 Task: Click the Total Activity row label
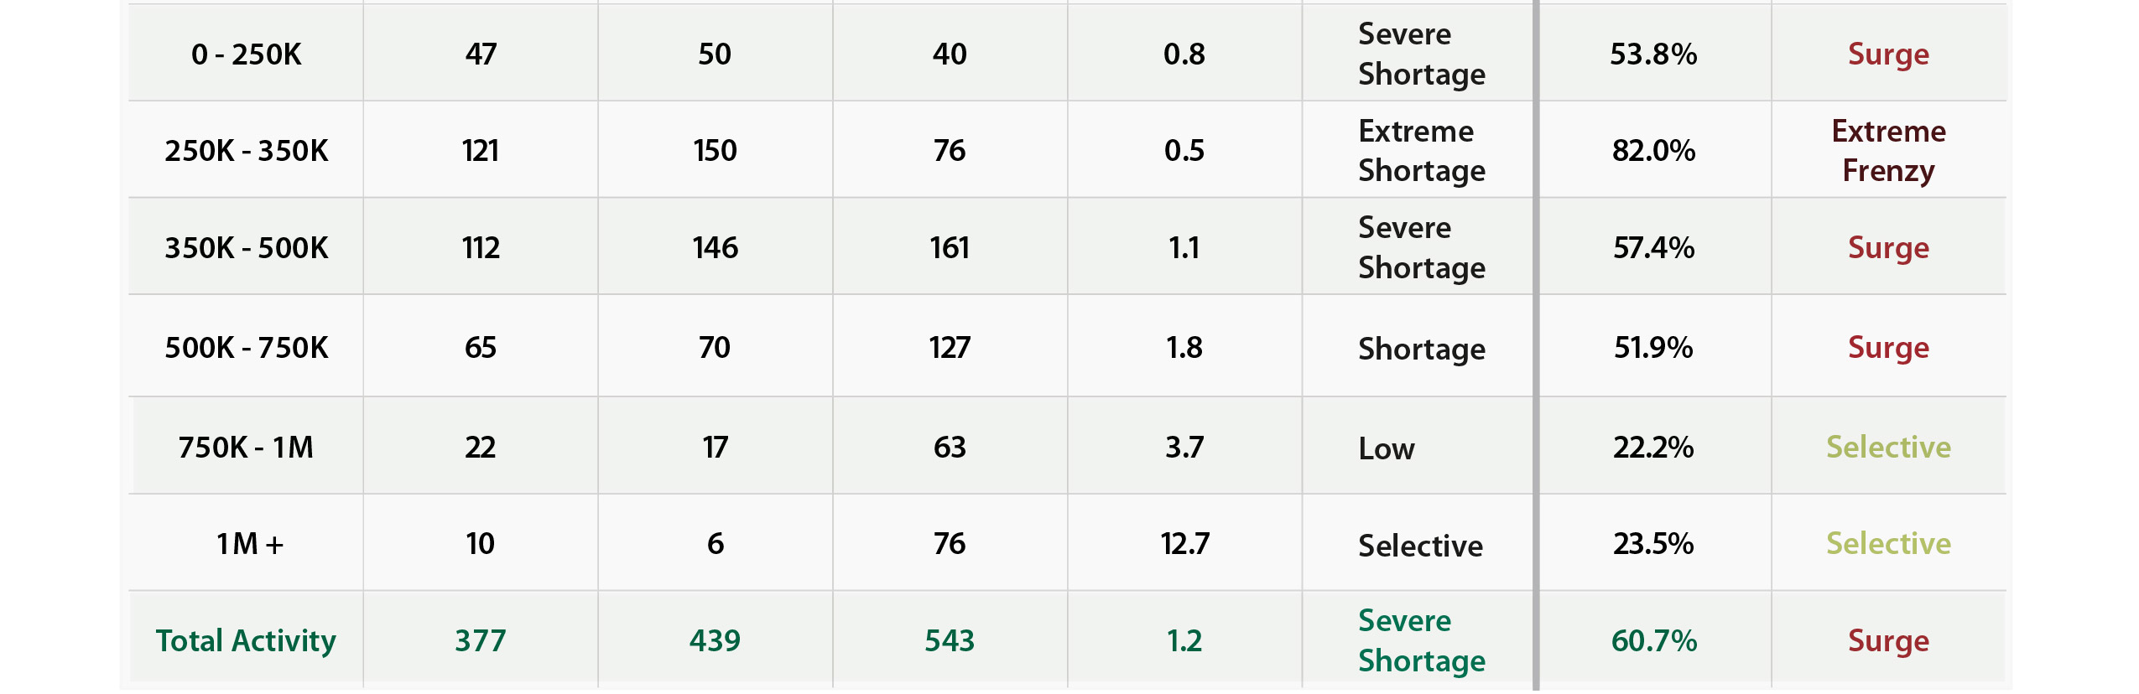246,641
